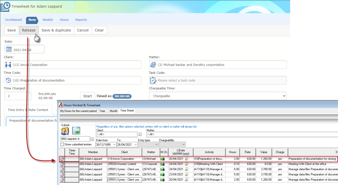Click timer icon in 23/04/2021 row
Viewport: 338px width, 192px height.
(x=62, y=174)
